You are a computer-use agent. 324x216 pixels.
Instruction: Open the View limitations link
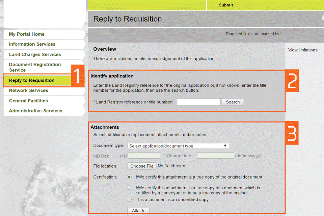(302, 50)
